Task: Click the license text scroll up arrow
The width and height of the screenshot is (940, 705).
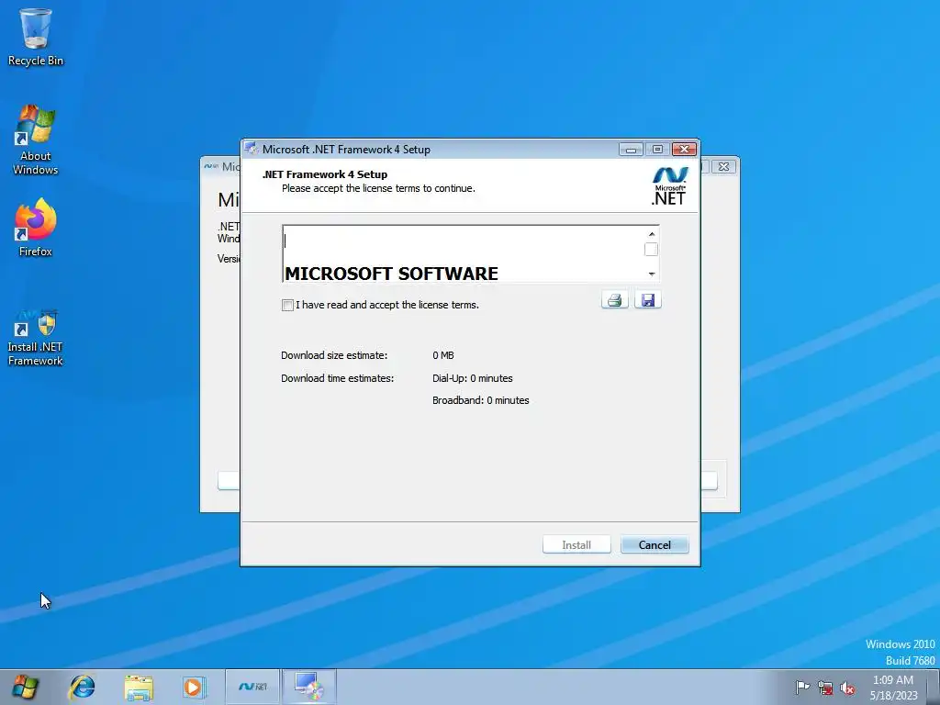Action: (x=652, y=234)
